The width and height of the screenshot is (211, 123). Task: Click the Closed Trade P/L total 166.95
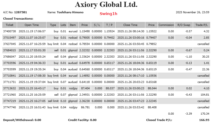pos(204,120)
